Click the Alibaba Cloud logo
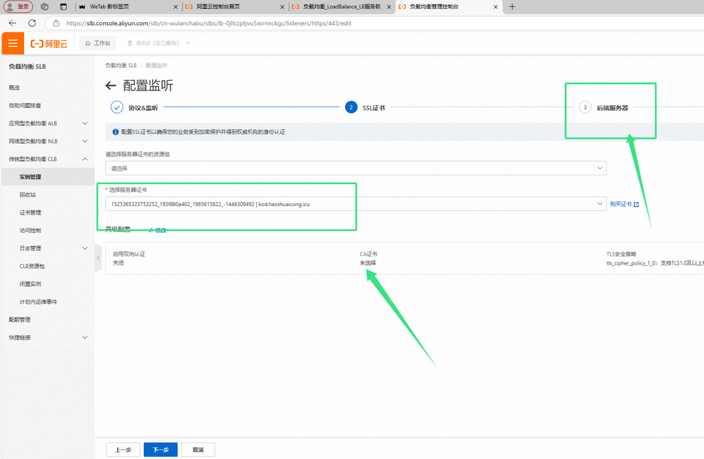 [49, 43]
